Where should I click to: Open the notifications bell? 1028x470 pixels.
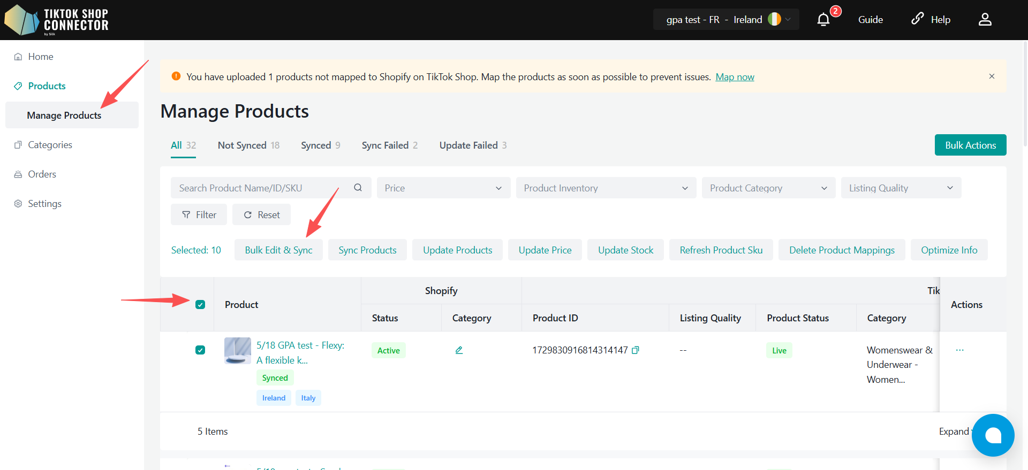[823, 20]
